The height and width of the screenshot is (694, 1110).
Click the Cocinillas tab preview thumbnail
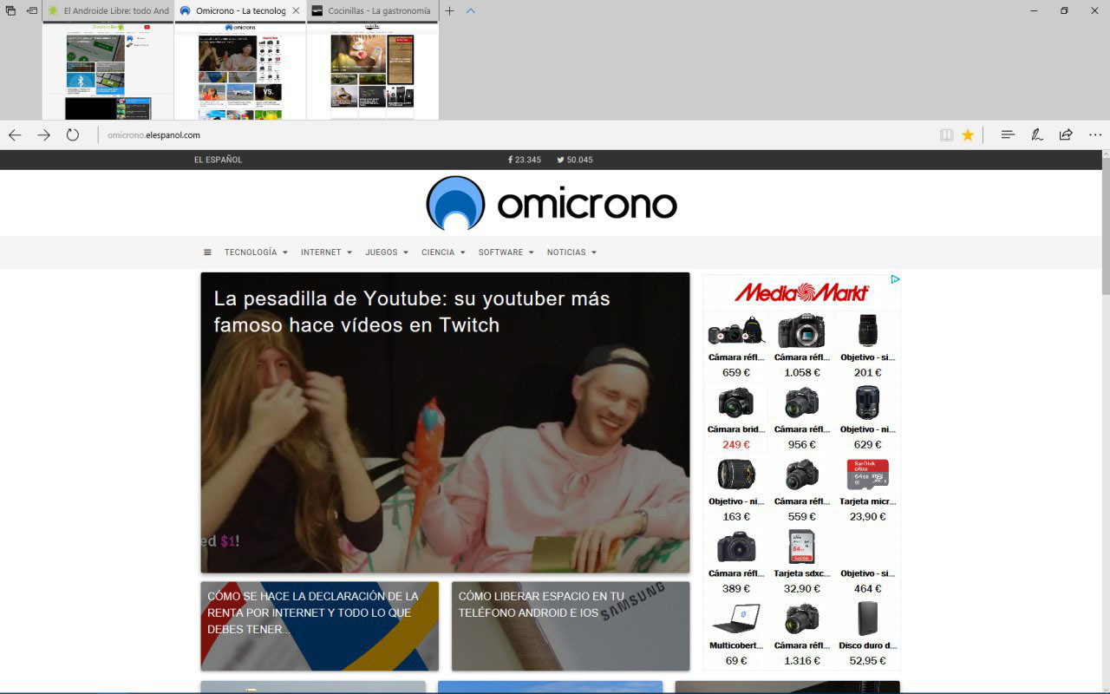click(373, 71)
